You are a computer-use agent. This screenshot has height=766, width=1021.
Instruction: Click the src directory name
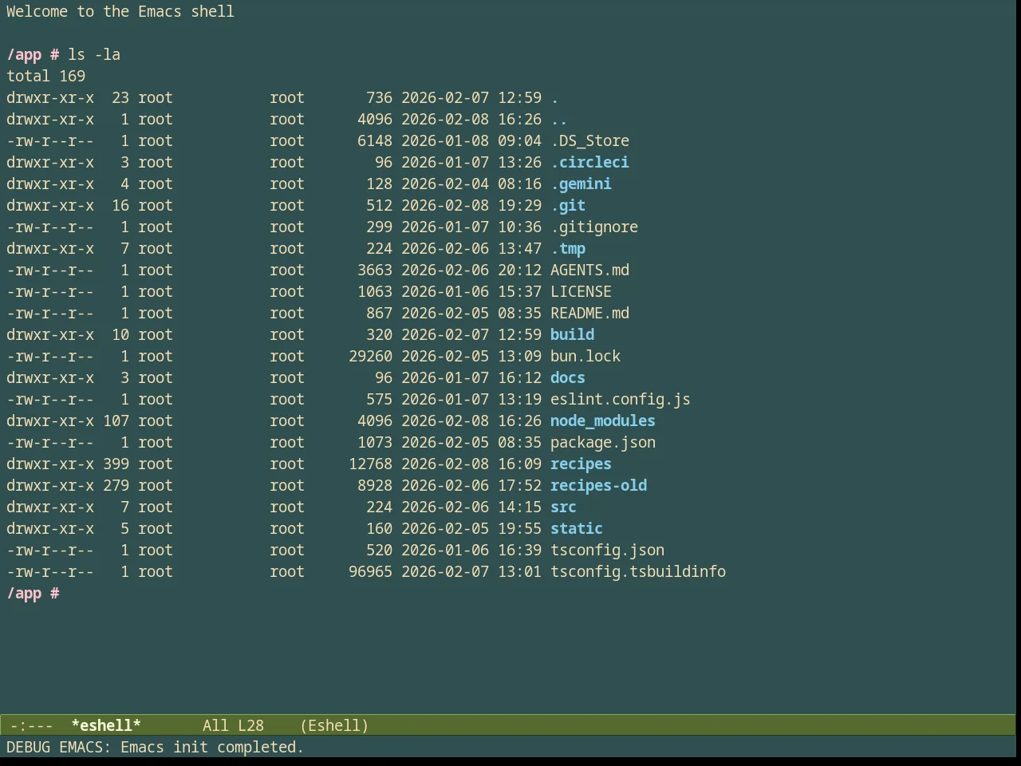pyautogui.click(x=563, y=507)
